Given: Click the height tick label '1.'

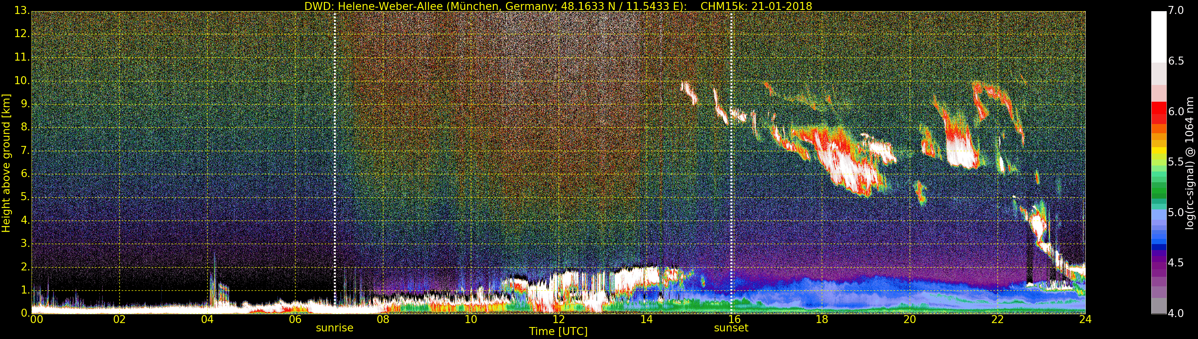Looking at the screenshot, I should (x=25, y=290).
